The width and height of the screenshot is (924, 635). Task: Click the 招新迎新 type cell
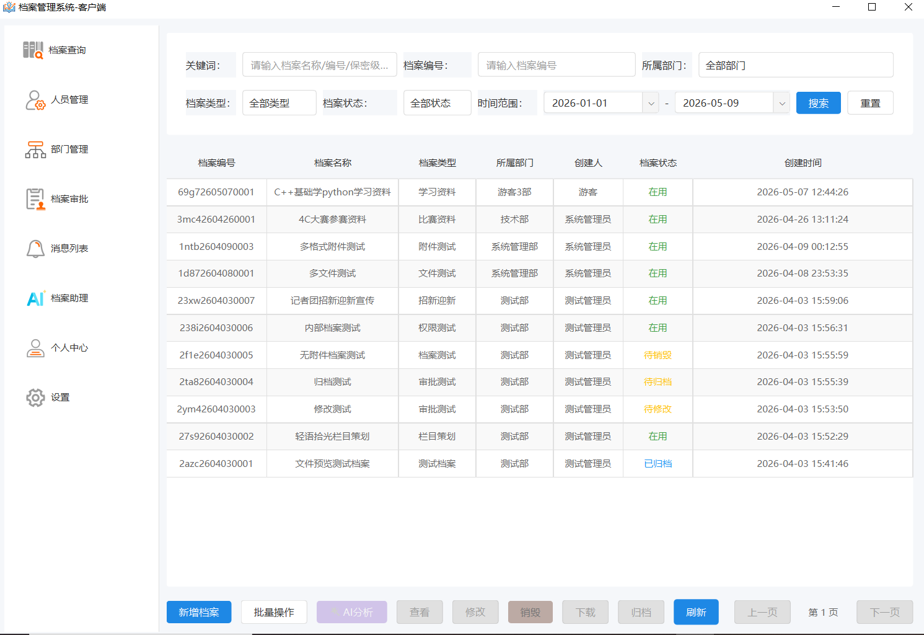point(437,301)
